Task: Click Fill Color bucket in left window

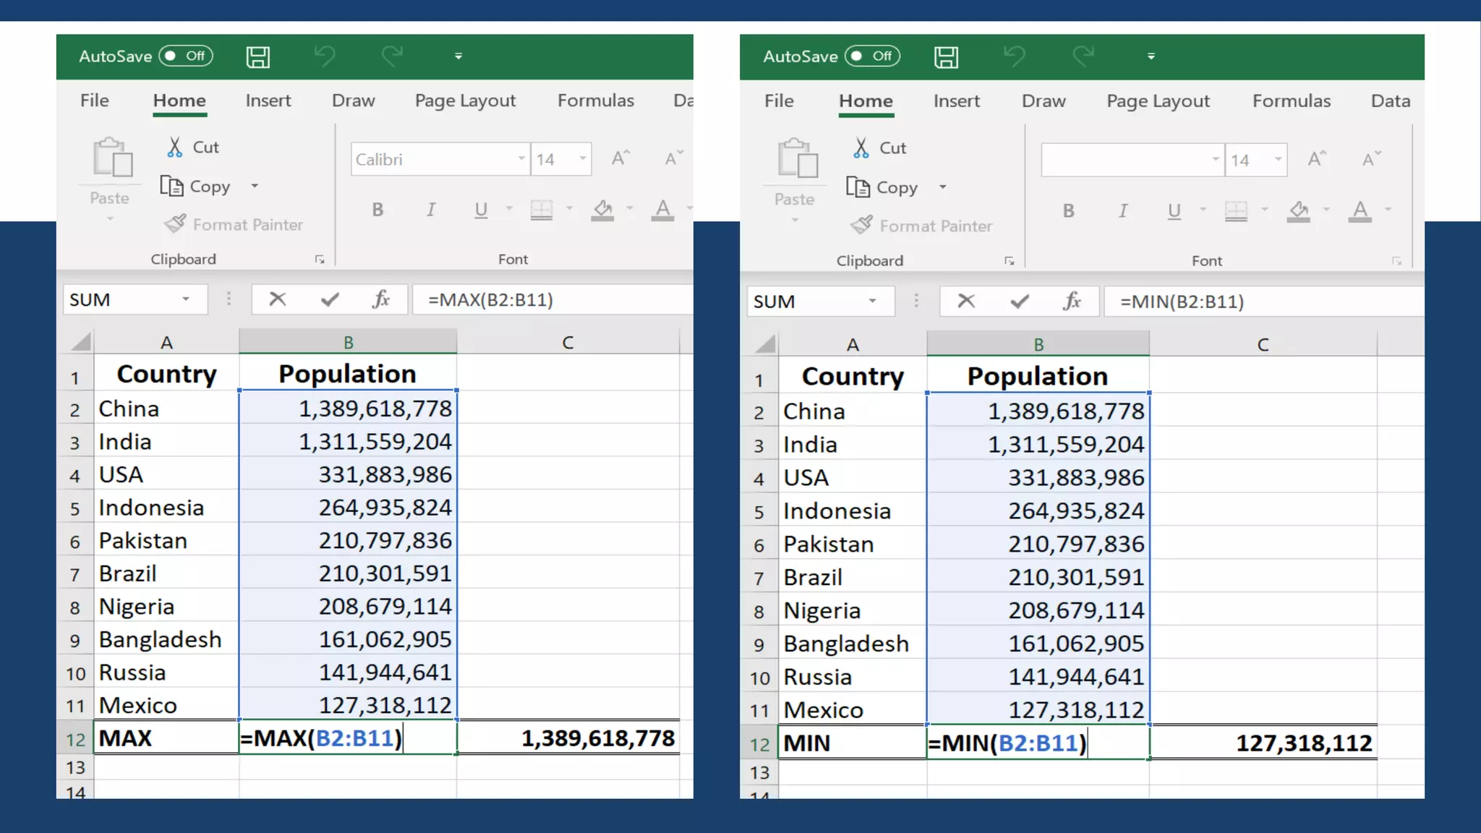Action: (602, 210)
